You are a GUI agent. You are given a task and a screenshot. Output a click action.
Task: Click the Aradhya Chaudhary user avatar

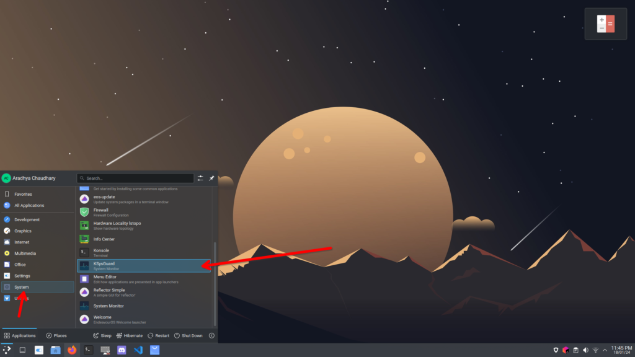[6, 178]
